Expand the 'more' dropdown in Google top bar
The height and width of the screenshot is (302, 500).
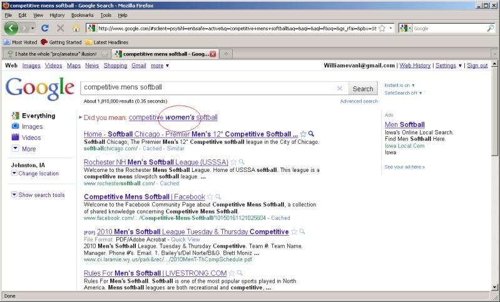click(159, 66)
